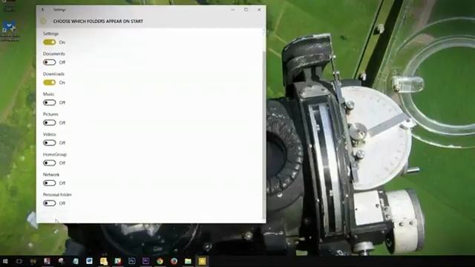This screenshot has width=475, height=267.
Task: Launch Photoshop from the taskbar
Action: 132,261
